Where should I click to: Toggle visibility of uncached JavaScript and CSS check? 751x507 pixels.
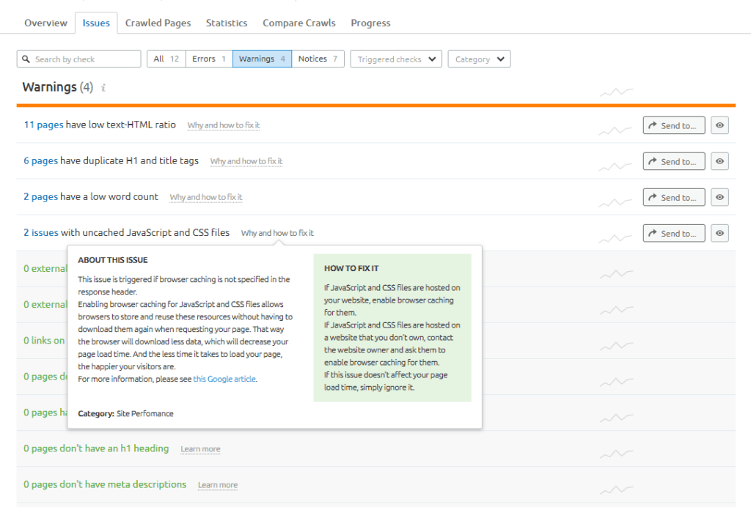pos(720,233)
